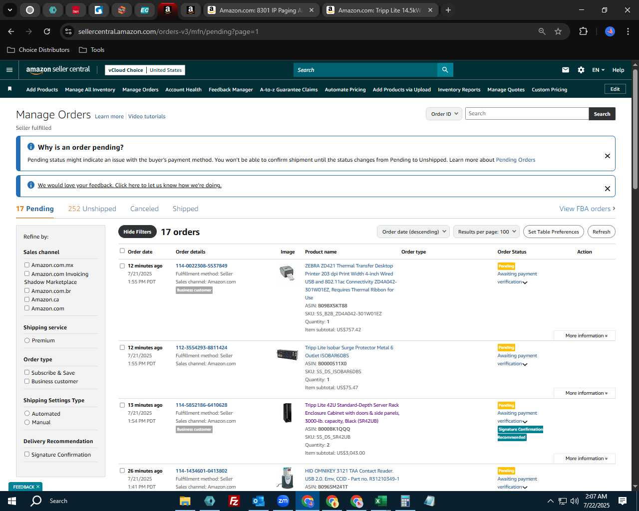
Task: Open the Seller Central hamburger menu
Action: 9,70
